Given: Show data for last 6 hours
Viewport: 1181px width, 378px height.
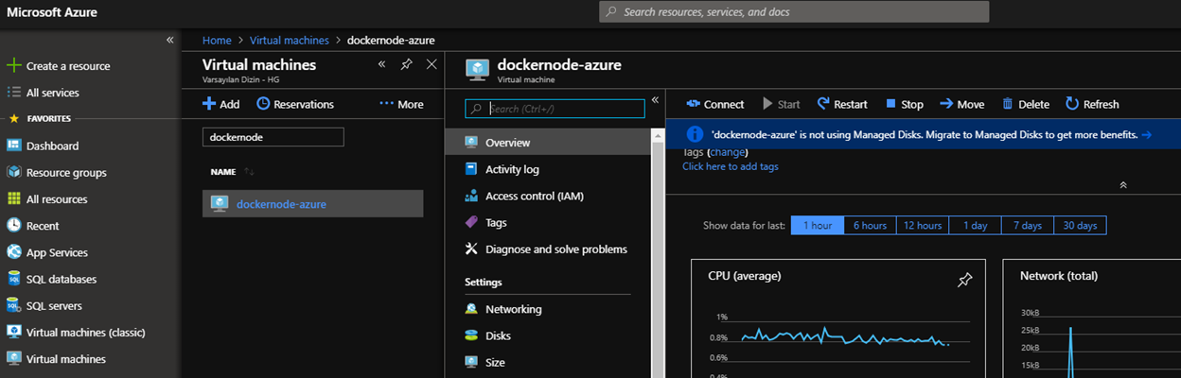Looking at the screenshot, I should coord(870,226).
